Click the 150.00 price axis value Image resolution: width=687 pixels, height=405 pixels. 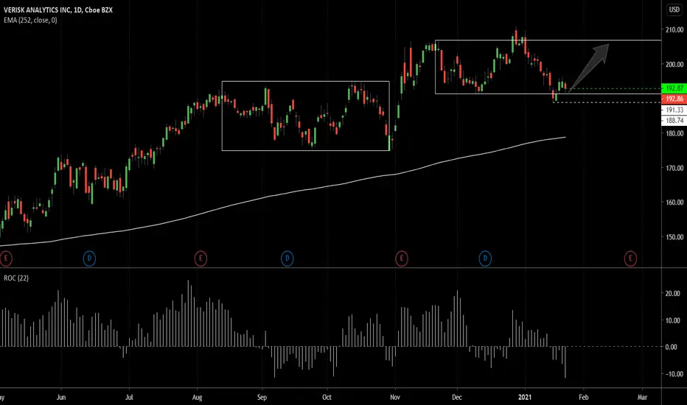click(674, 237)
